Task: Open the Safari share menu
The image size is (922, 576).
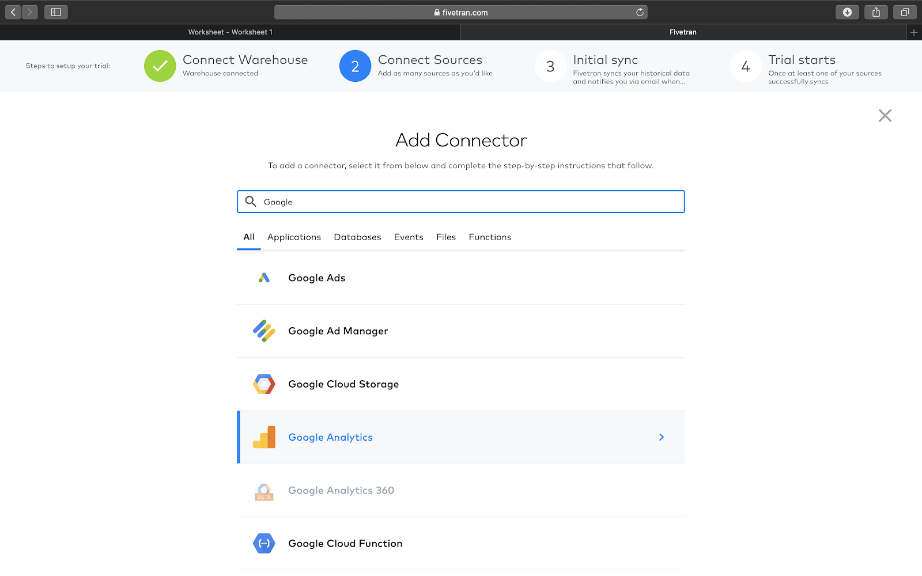Action: tap(876, 12)
